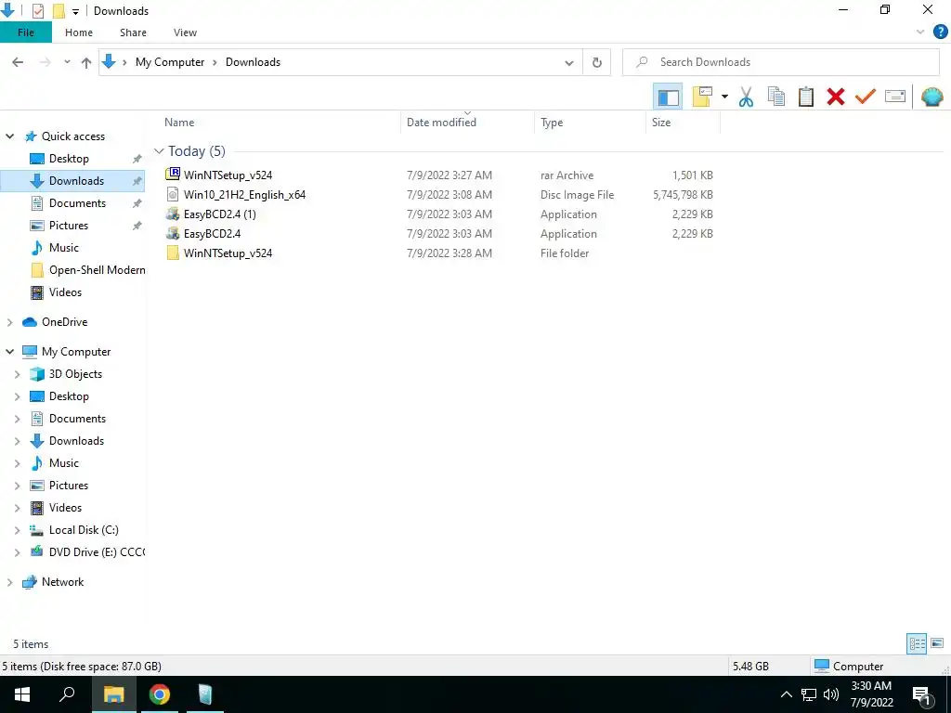This screenshot has width=951, height=713.
Task: Sort by the Type column header
Action: click(x=552, y=123)
